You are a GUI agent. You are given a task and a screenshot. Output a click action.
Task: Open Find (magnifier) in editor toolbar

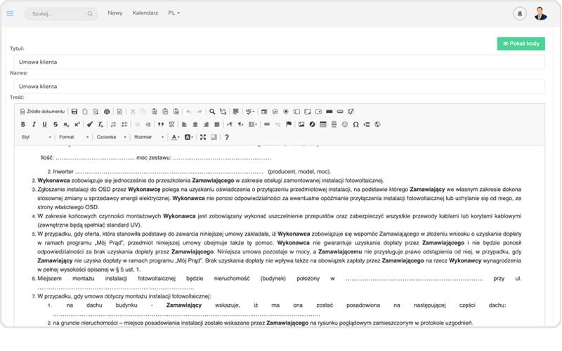[212, 112]
